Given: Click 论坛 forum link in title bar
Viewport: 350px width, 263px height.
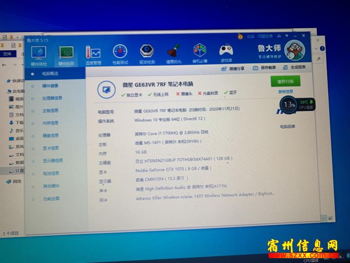Looking at the screenshot, I should tap(251, 37).
